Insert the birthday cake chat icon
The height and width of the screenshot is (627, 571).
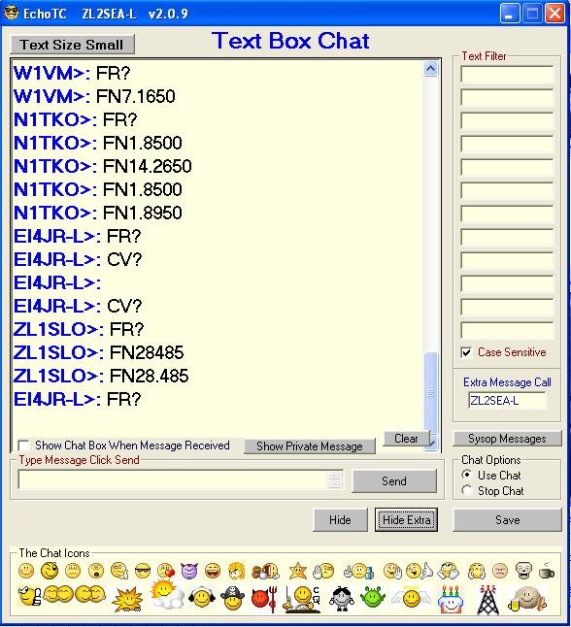click(x=451, y=600)
